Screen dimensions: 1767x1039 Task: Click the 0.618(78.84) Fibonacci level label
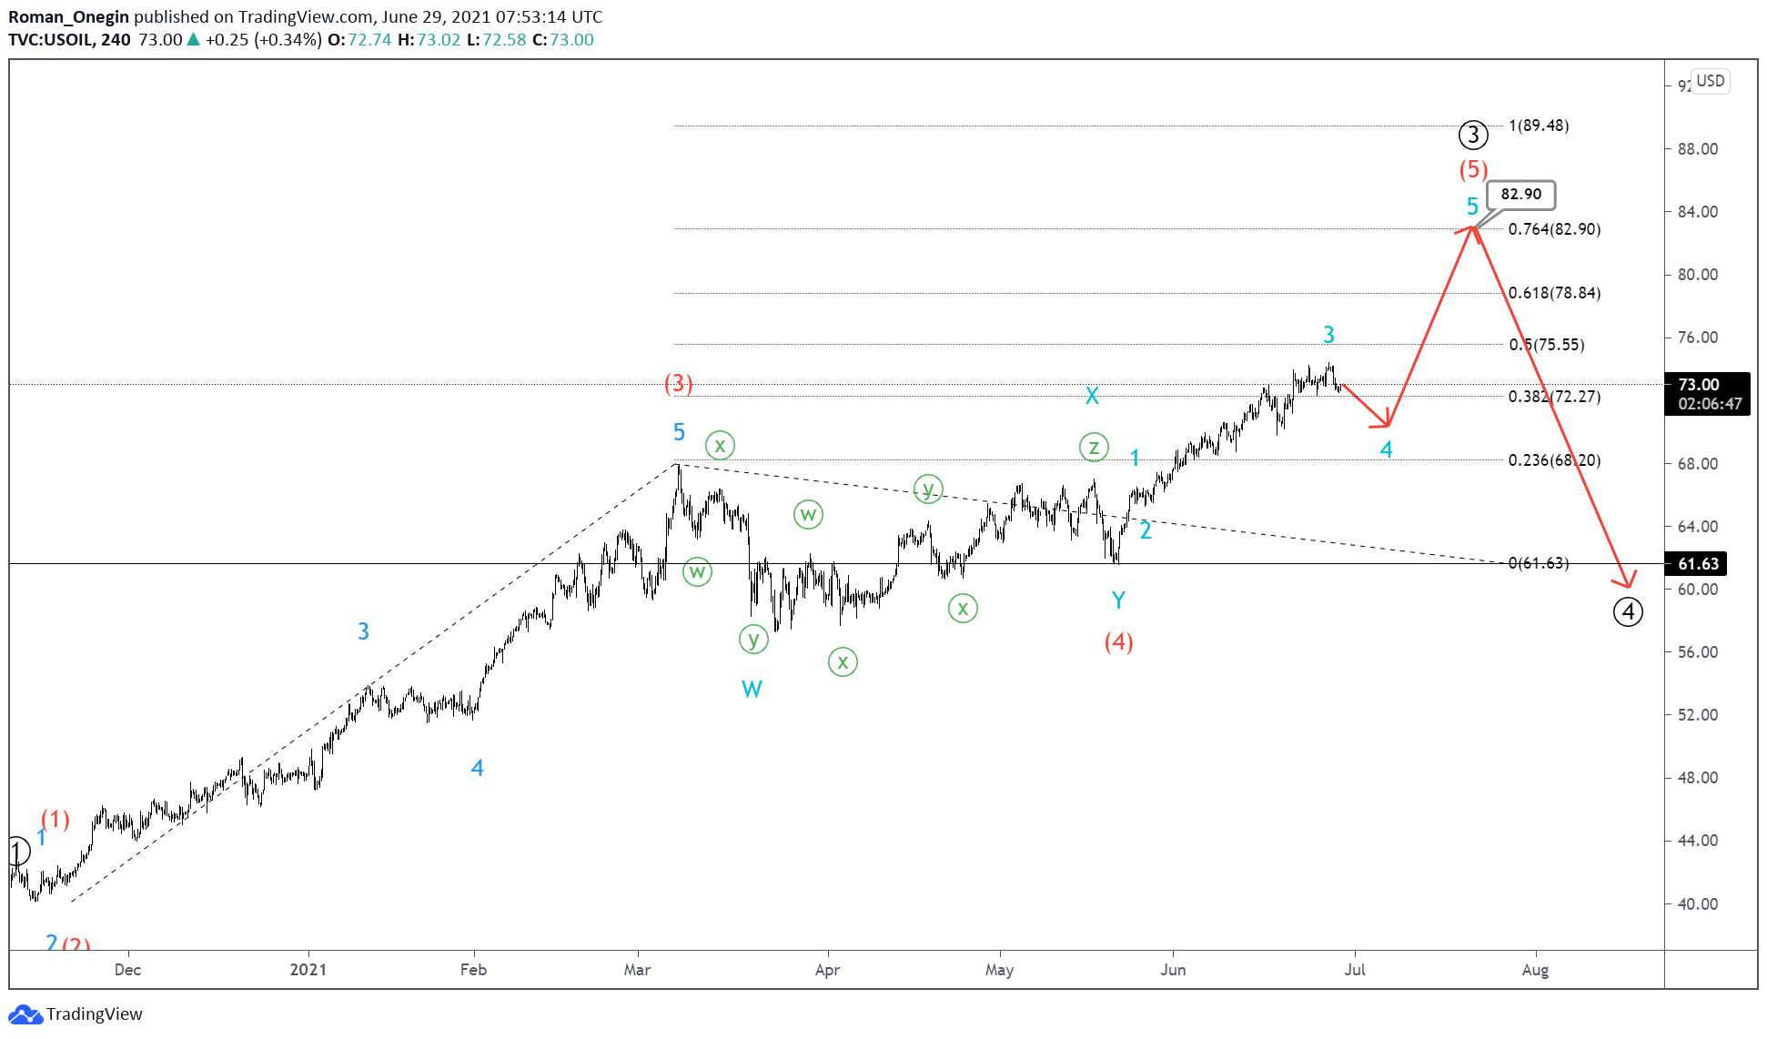pos(1554,293)
